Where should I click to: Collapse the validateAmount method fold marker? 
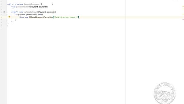tap(7, 12)
